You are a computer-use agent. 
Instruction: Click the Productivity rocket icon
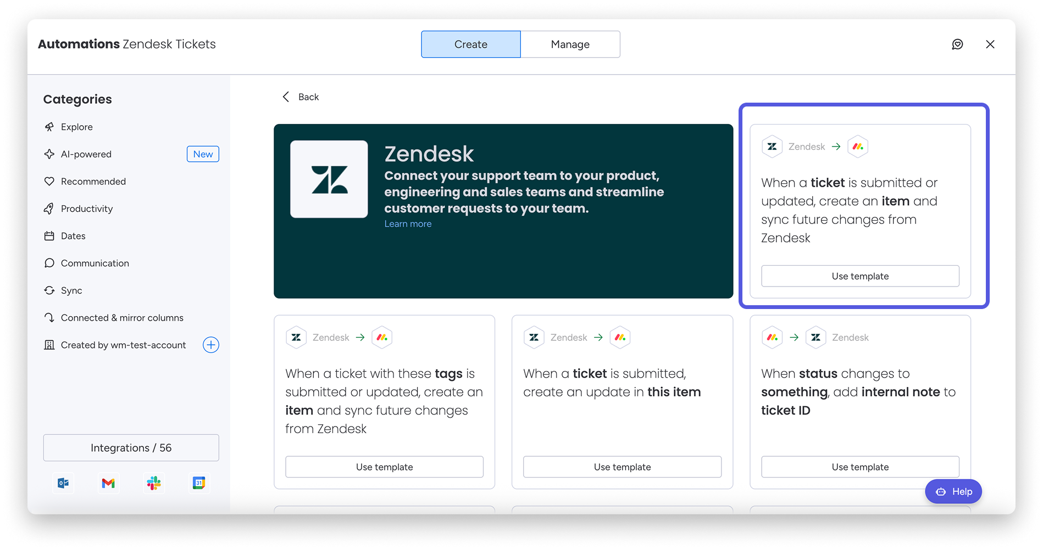[49, 209]
